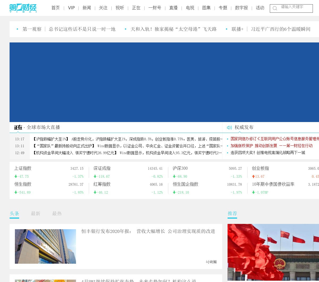
Task: Click the Yicai site logo
Action: point(23,8)
